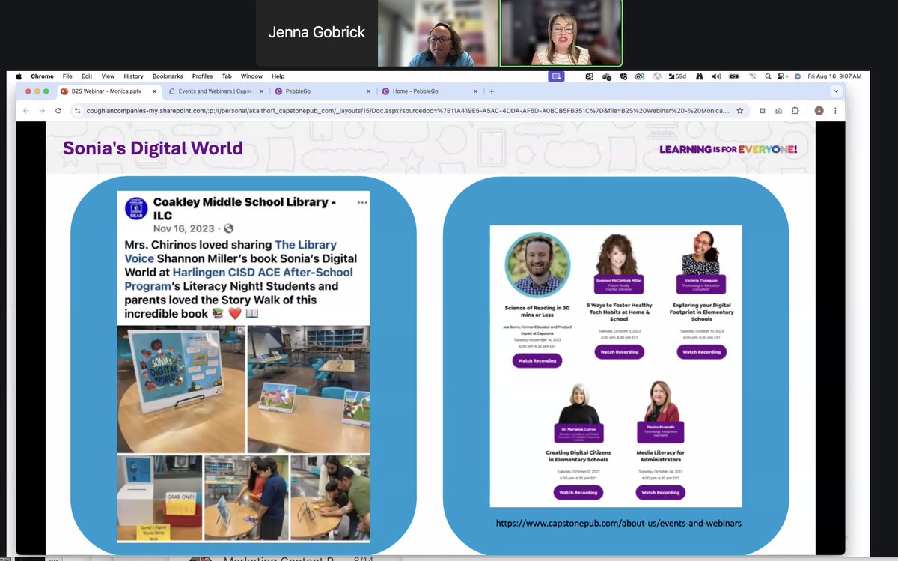Click the date and time display

[834, 76]
